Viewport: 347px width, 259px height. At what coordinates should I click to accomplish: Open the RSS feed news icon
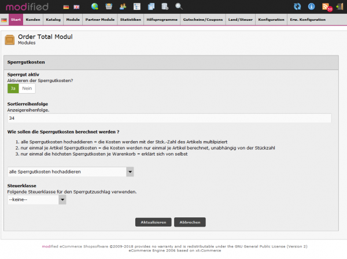[x=327, y=7]
